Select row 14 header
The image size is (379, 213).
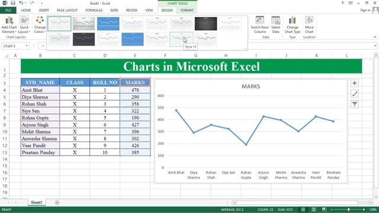(5, 159)
